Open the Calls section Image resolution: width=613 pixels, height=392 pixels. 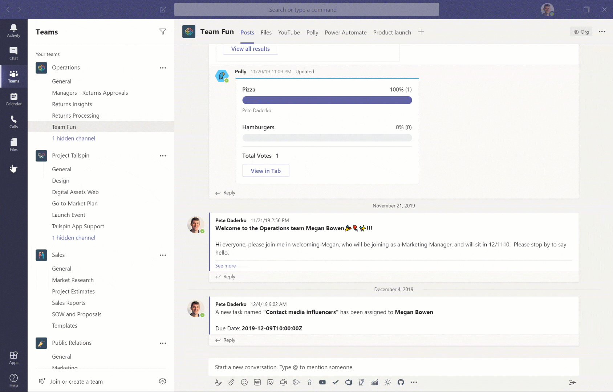tap(14, 122)
